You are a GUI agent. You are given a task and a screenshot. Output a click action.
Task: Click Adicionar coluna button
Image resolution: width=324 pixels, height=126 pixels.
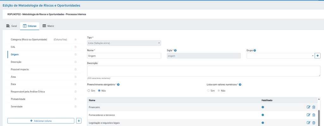pos(41,121)
